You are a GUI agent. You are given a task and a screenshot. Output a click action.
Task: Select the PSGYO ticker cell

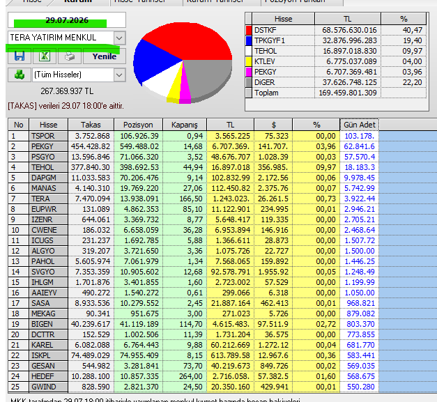point(49,157)
